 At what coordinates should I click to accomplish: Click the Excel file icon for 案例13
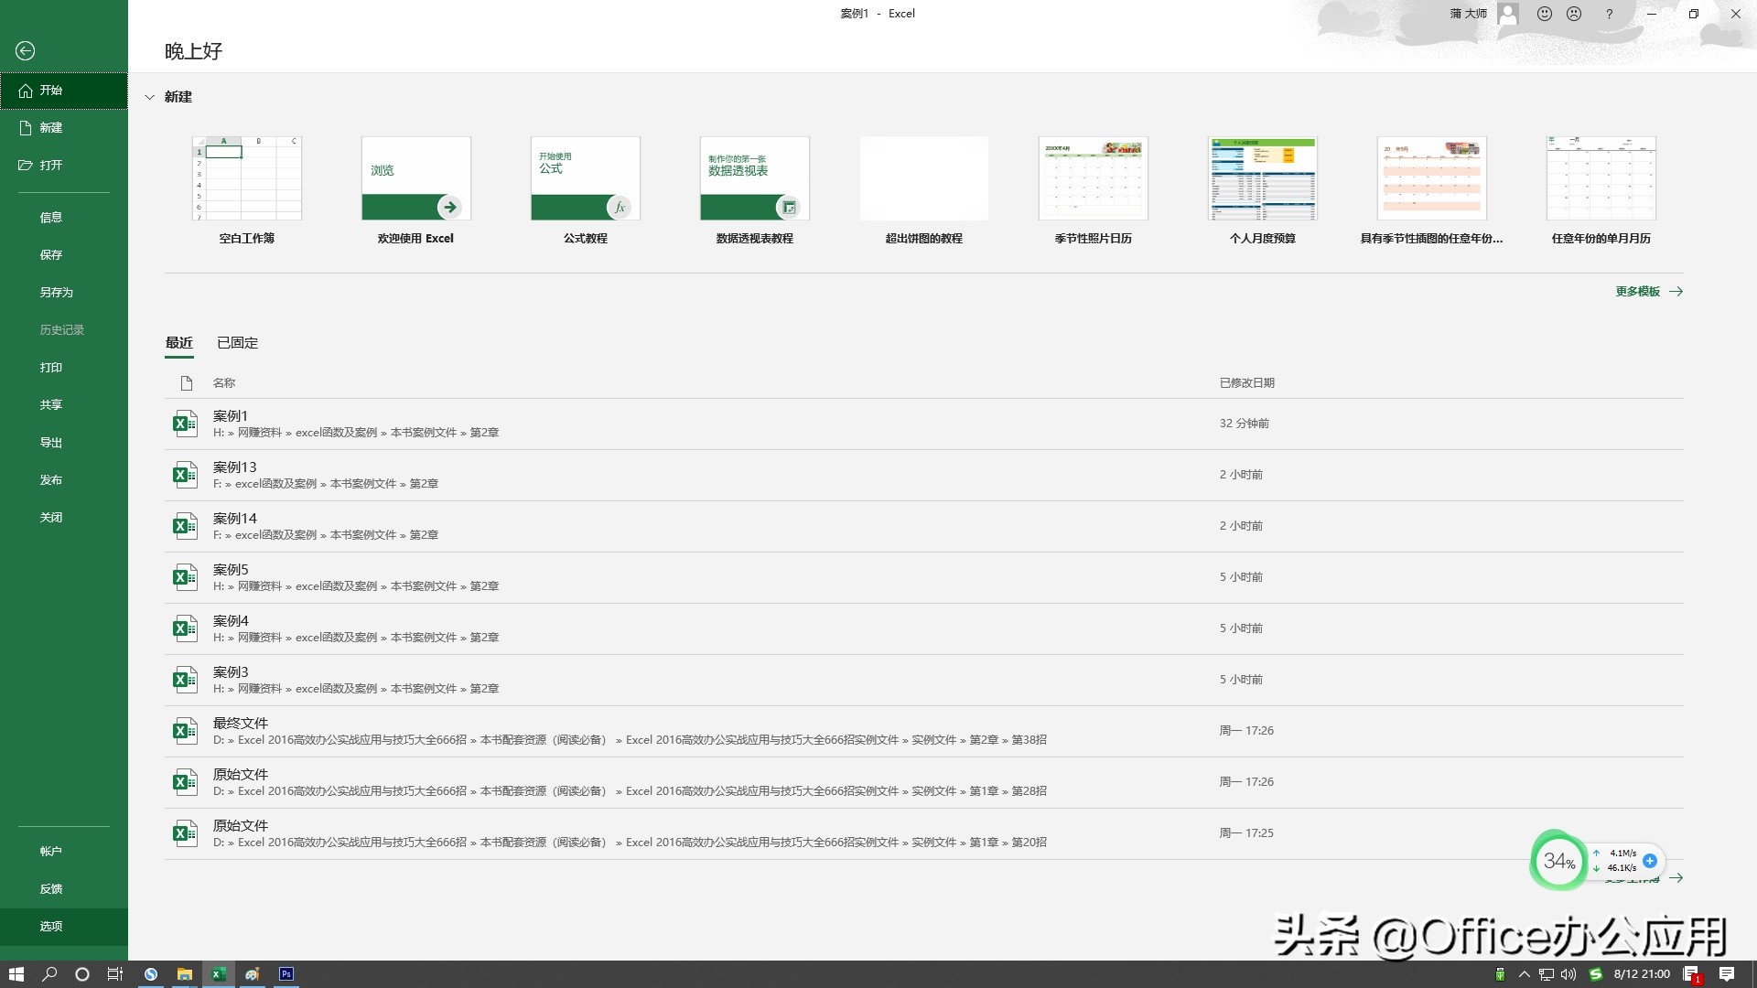[x=186, y=475]
